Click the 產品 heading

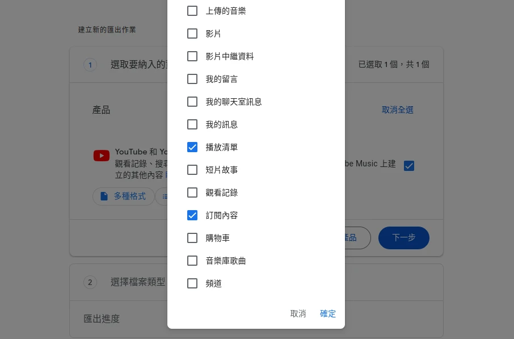(x=101, y=110)
